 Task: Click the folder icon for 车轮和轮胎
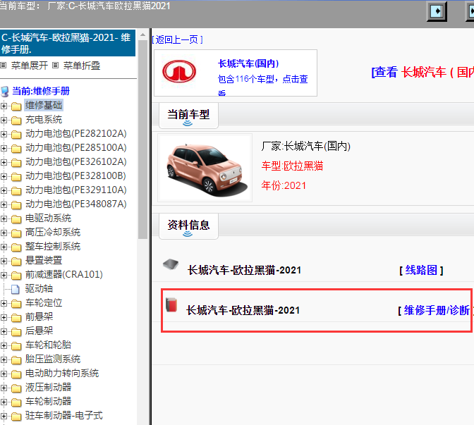click(x=16, y=345)
